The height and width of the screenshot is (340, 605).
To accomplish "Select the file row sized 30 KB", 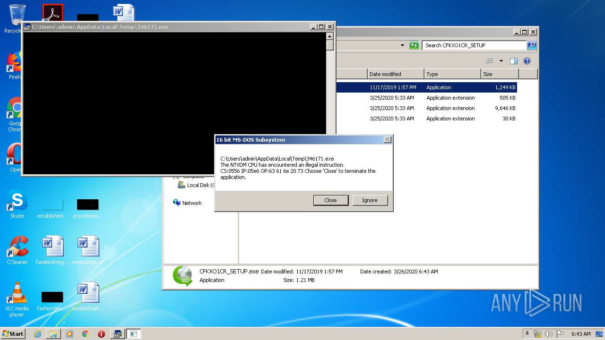I will pos(426,119).
